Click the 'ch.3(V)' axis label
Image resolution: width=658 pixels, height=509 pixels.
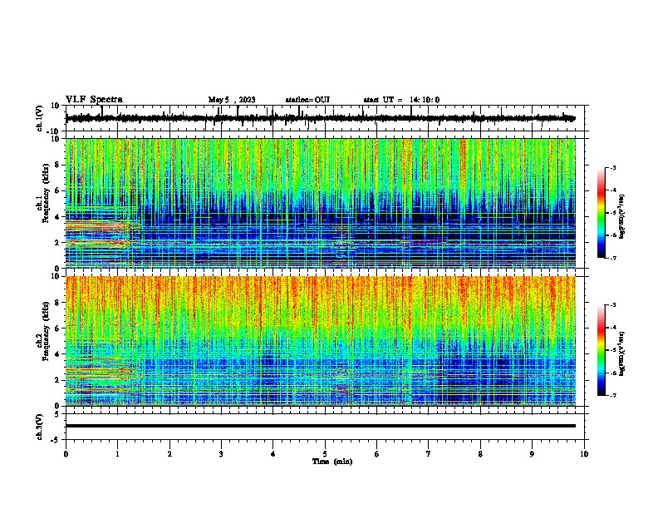[x=40, y=427]
